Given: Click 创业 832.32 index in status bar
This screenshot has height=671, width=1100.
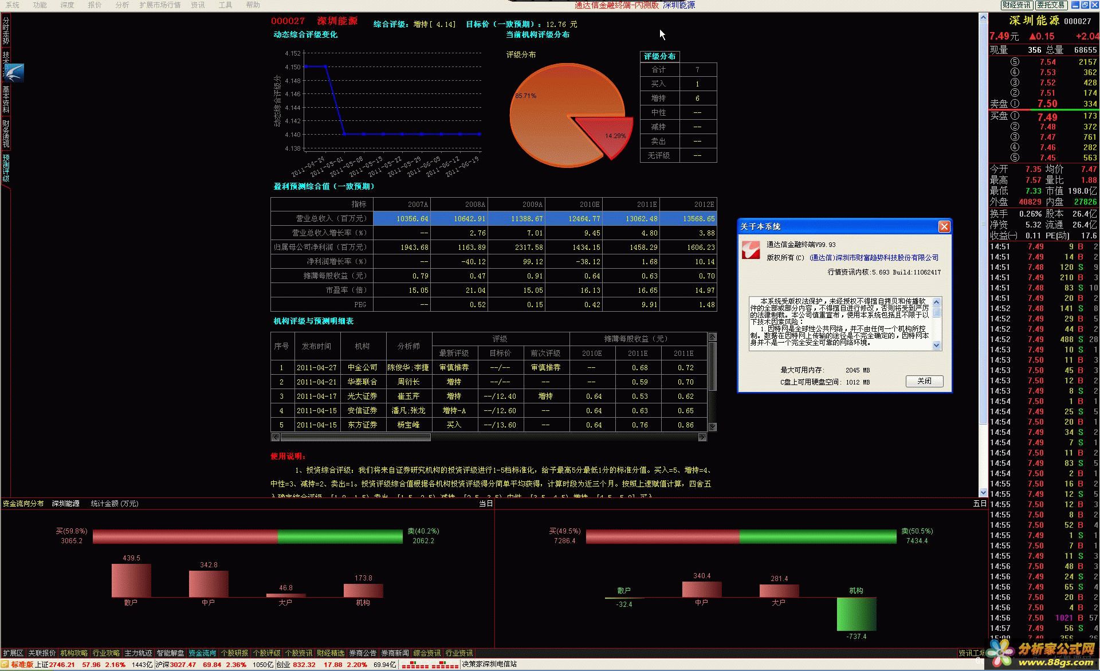Looking at the screenshot, I should point(296,665).
